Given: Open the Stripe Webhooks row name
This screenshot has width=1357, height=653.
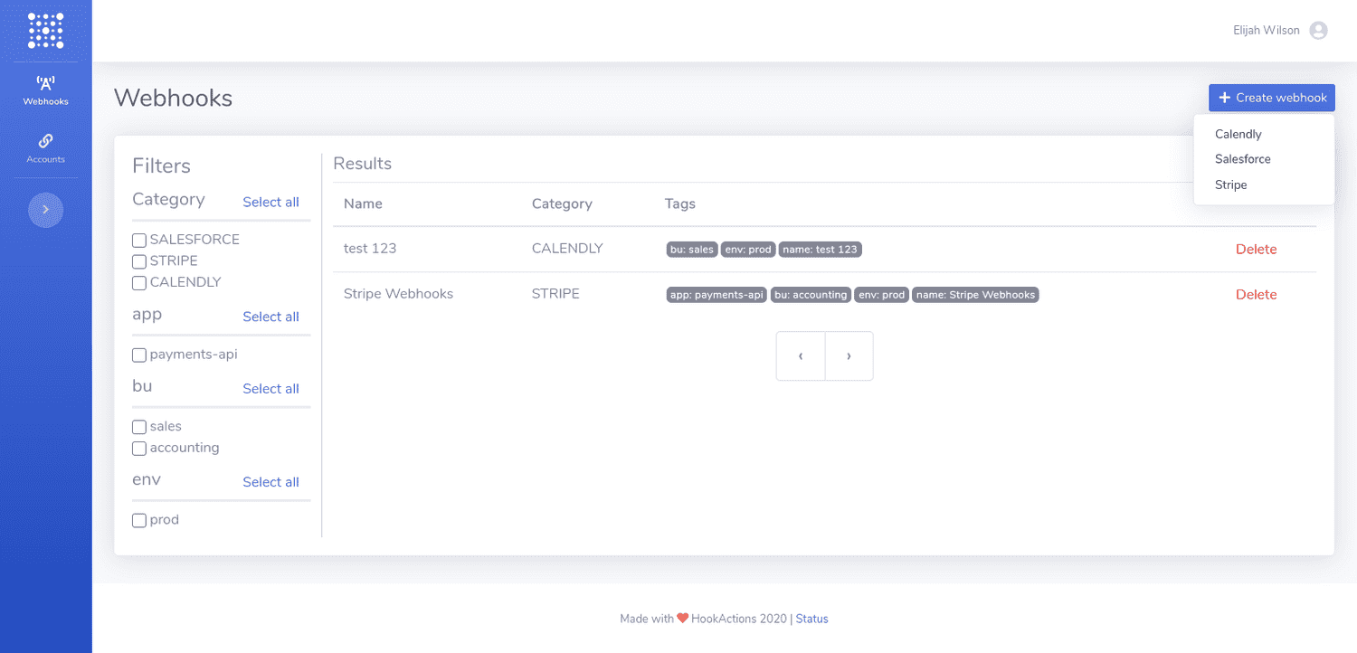Looking at the screenshot, I should (x=398, y=293).
